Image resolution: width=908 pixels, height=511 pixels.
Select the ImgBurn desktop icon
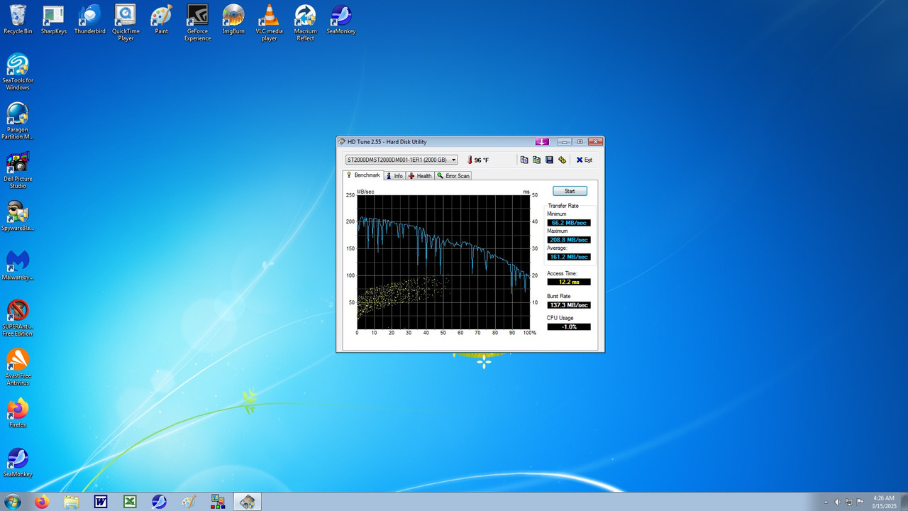pos(233,19)
